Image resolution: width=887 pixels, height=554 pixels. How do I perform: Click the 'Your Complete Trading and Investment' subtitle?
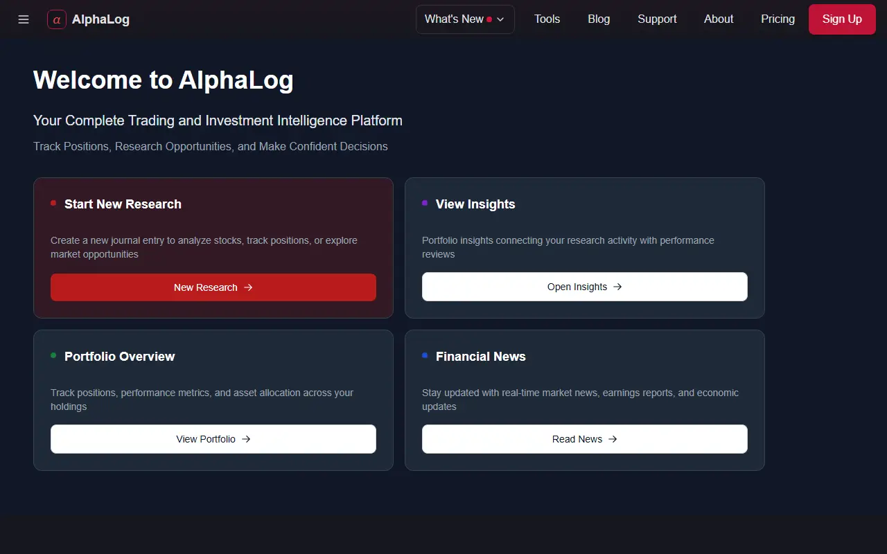pyautogui.click(x=218, y=120)
